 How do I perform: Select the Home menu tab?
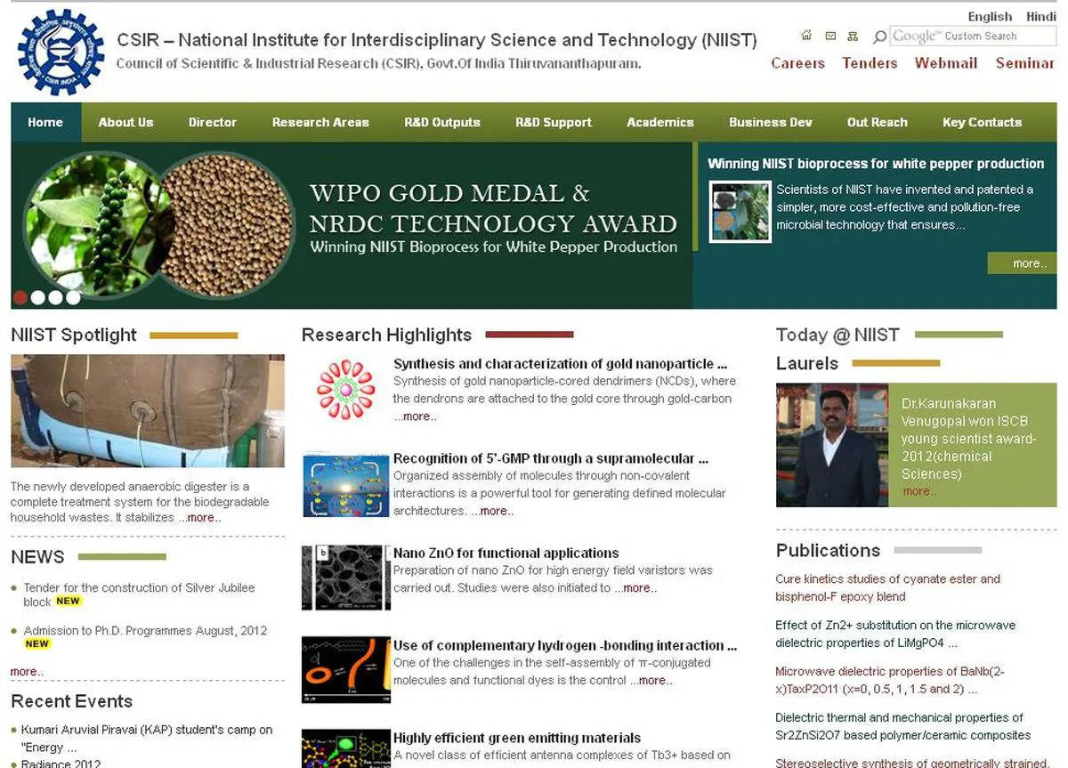coord(45,122)
